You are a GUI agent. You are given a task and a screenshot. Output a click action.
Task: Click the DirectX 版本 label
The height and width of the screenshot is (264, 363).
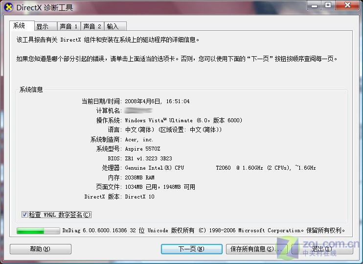point(103,197)
